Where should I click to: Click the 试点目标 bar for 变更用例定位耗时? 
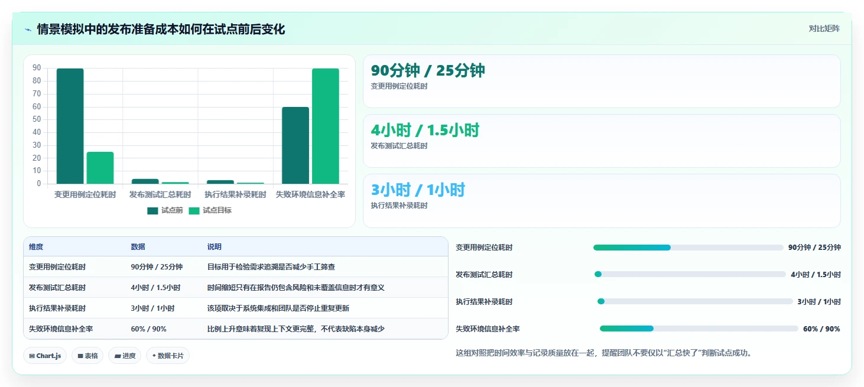pyautogui.click(x=100, y=168)
